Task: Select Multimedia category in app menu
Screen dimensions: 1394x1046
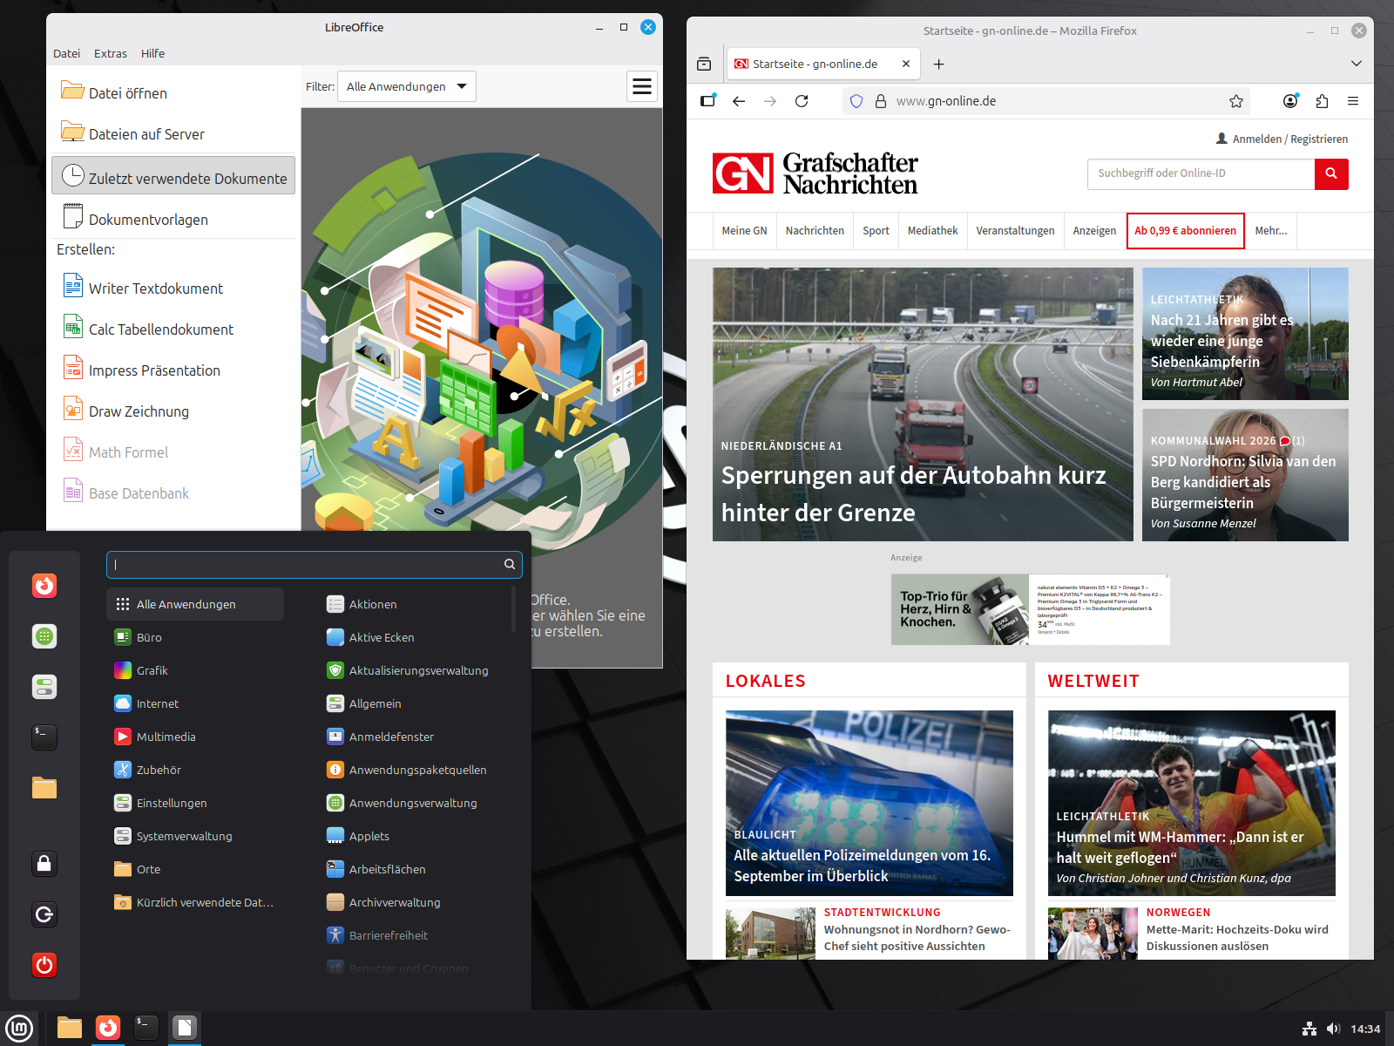Action: click(x=195, y=737)
